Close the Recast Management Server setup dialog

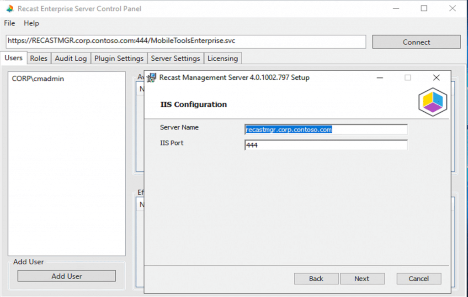(x=436, y=78)
